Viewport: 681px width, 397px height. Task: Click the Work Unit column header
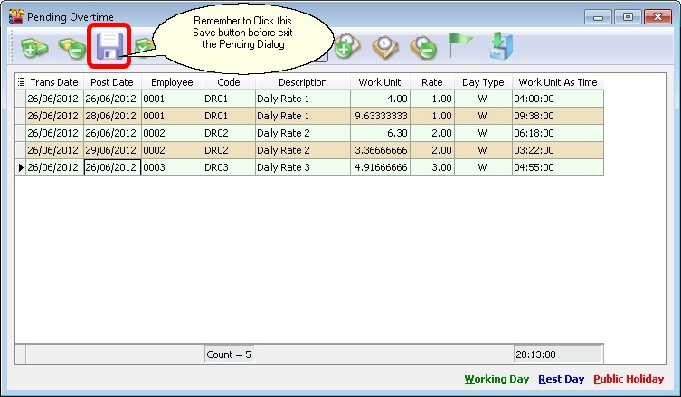[380, 82]
